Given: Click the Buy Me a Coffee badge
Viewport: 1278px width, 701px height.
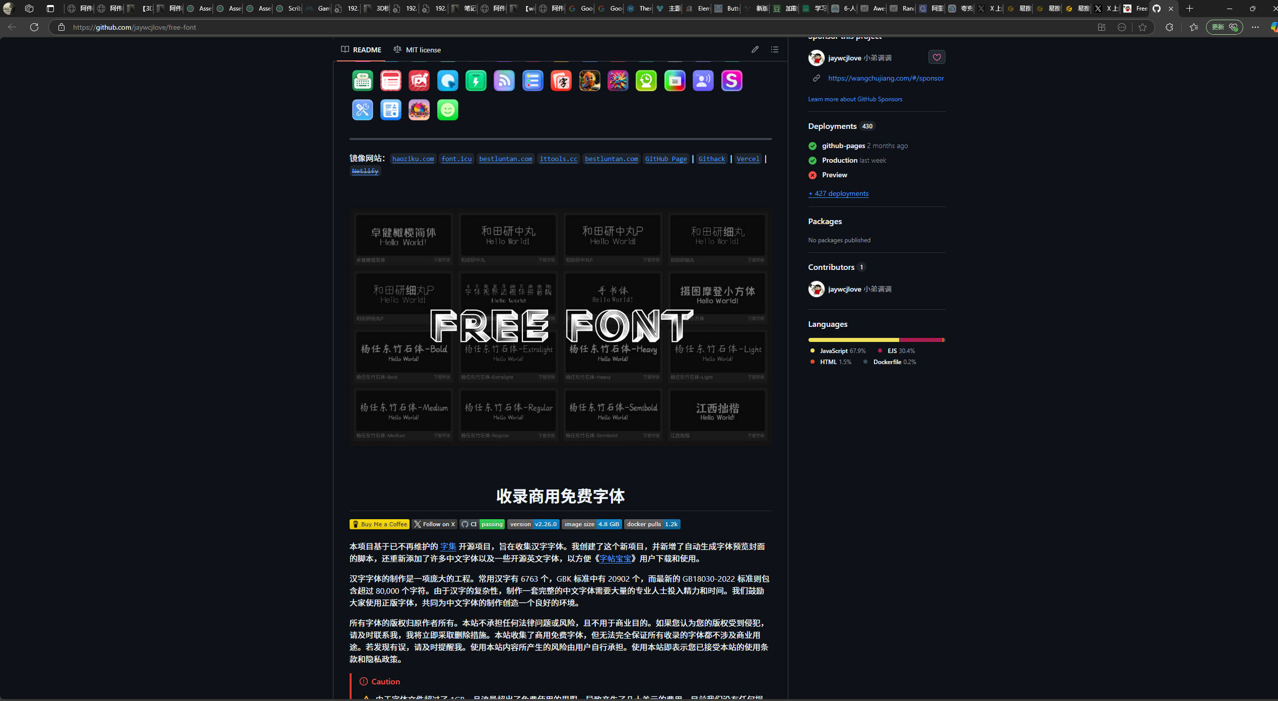Looking at the screenshot, I should tap(379, 524).
